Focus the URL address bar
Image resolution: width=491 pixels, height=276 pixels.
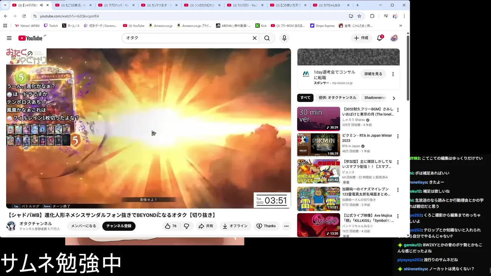(x=192, y=16)
